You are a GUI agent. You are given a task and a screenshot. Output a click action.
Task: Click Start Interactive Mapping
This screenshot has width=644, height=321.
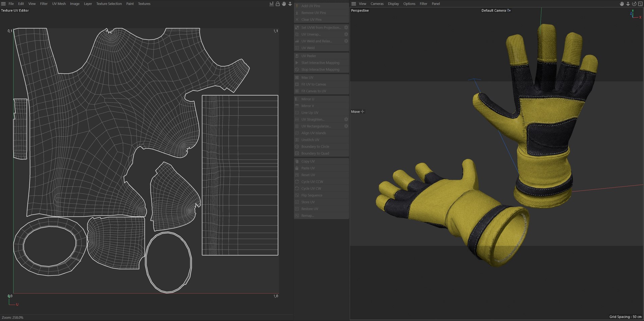[321, 63]
